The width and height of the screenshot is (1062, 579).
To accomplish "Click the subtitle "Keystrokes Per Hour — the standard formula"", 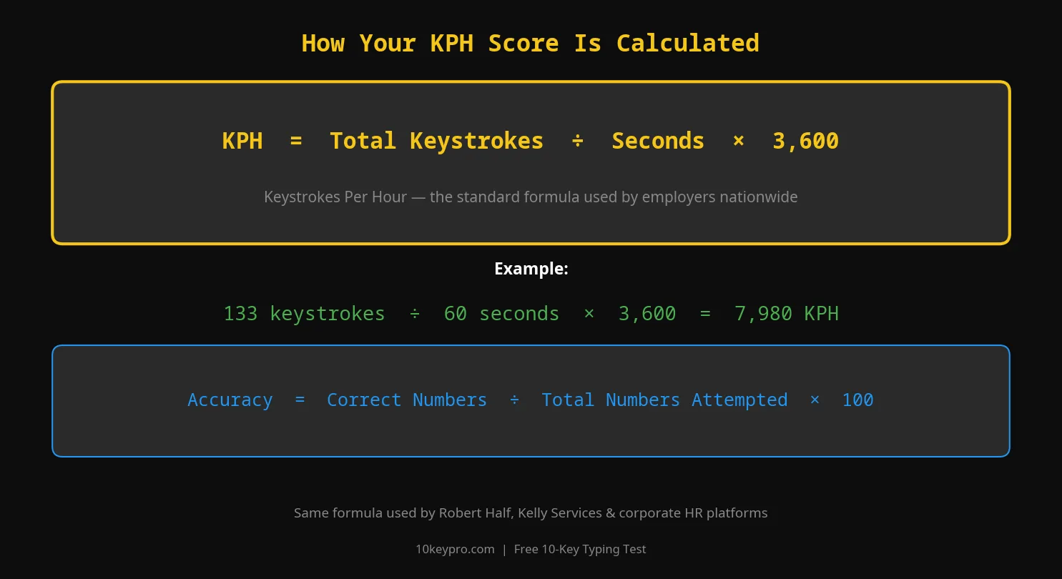I will tap(530, 197).
